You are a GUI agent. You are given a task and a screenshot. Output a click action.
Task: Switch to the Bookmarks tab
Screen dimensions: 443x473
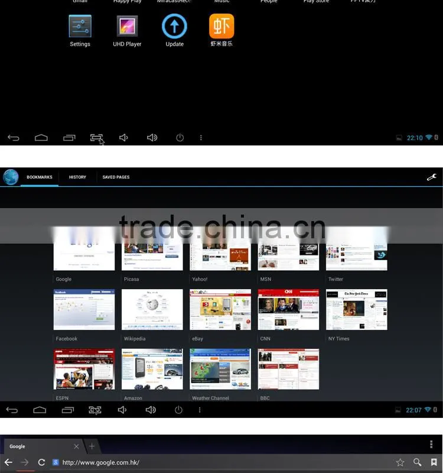click(40, 177)
